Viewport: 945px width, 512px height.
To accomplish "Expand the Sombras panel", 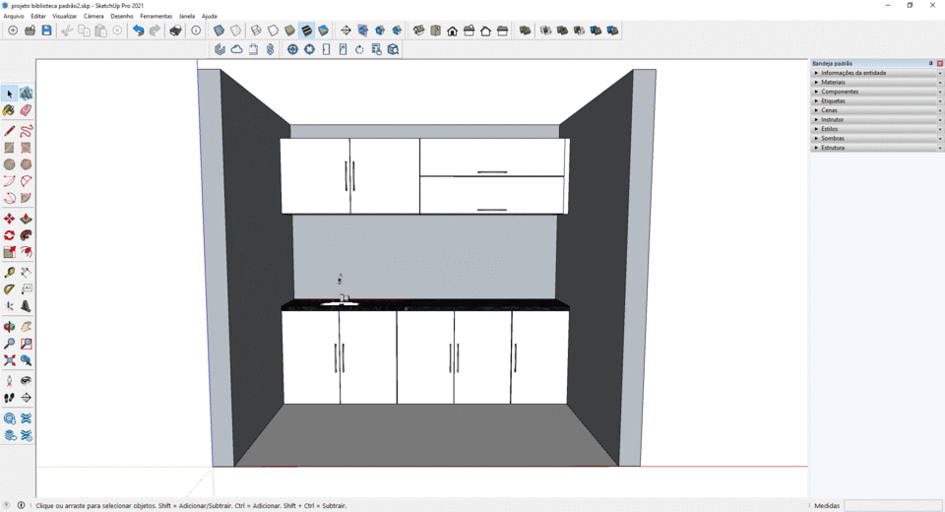I will pos(876,138).
